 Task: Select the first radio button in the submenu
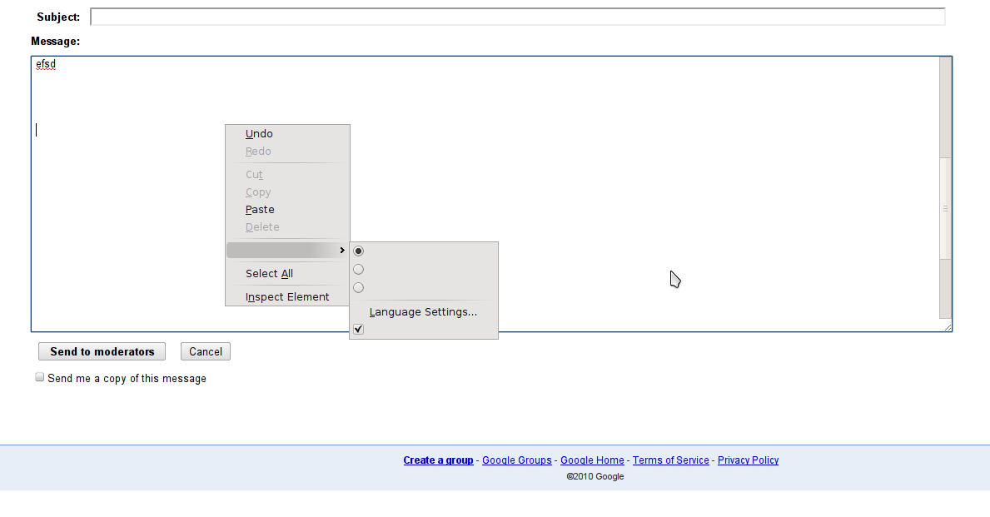coord(359,251)
